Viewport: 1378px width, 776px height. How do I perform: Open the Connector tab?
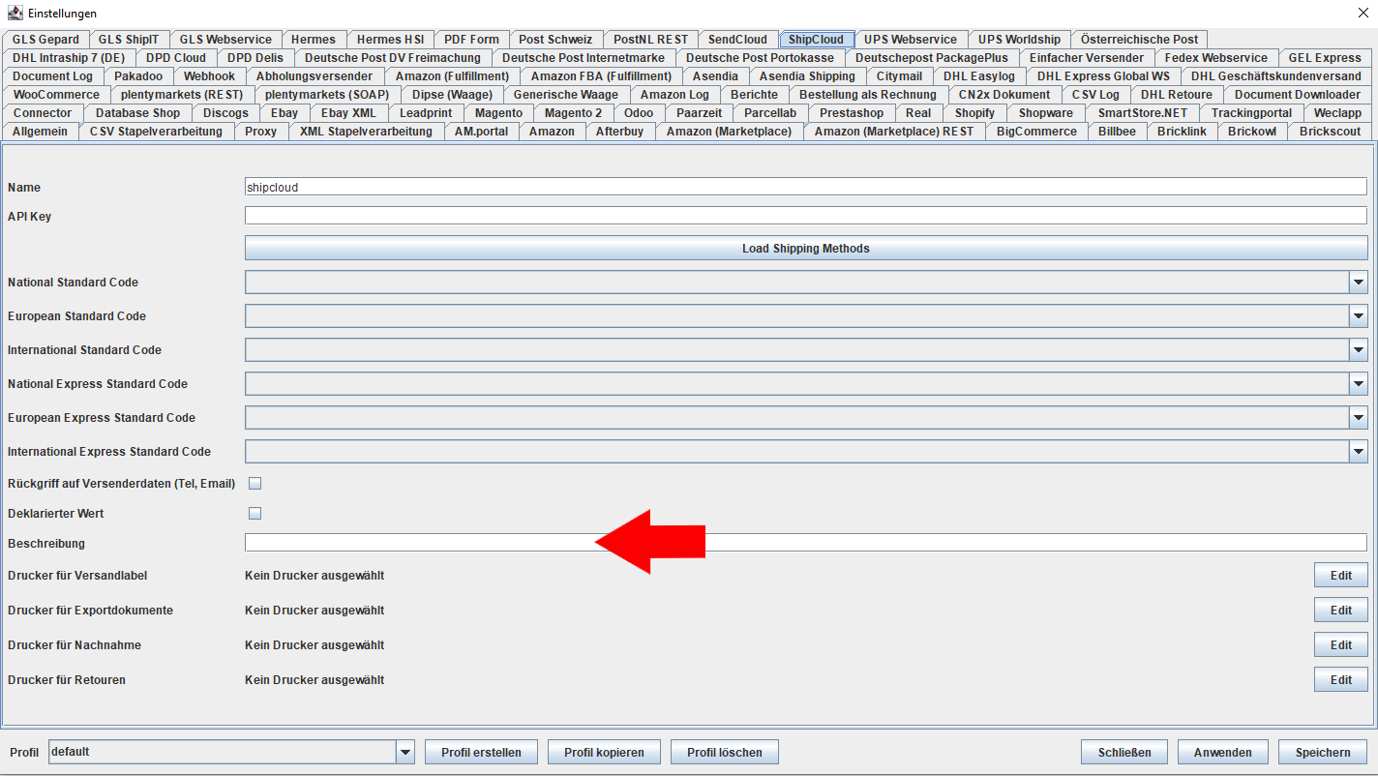point(43,113)
